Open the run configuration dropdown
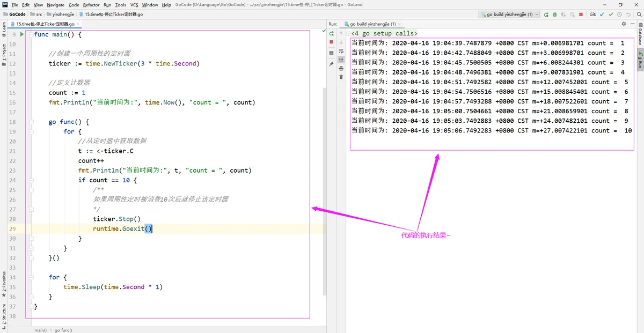The image size is (644, 333). pyautogui.click(x=509, y=14)
